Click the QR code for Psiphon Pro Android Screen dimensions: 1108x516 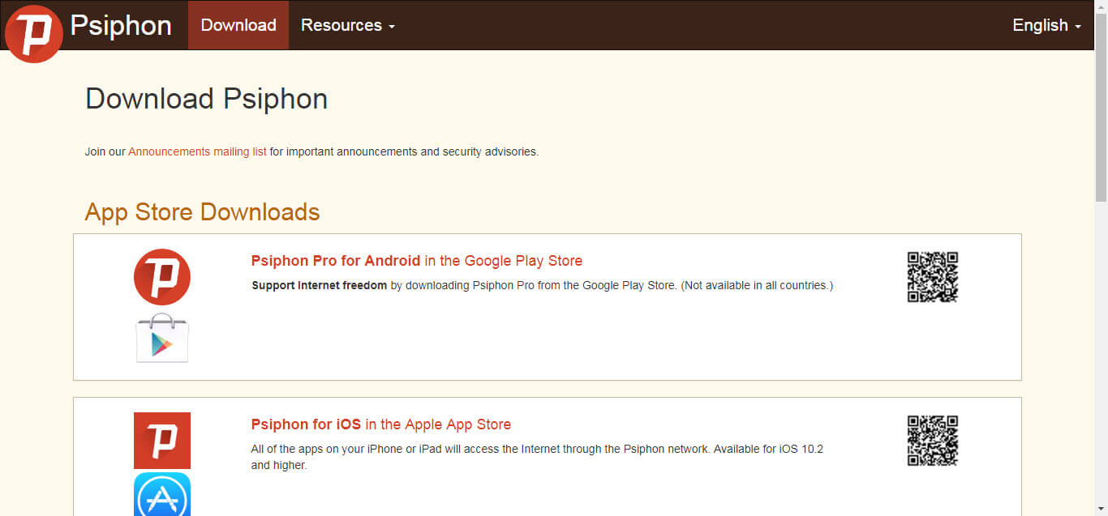933,277
